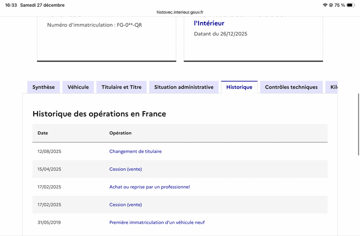Image resolution: width=360 pixels, height=236 pixels.
Task: Open the partially visible Kilométrage tab
Action: tap(333, 87)
